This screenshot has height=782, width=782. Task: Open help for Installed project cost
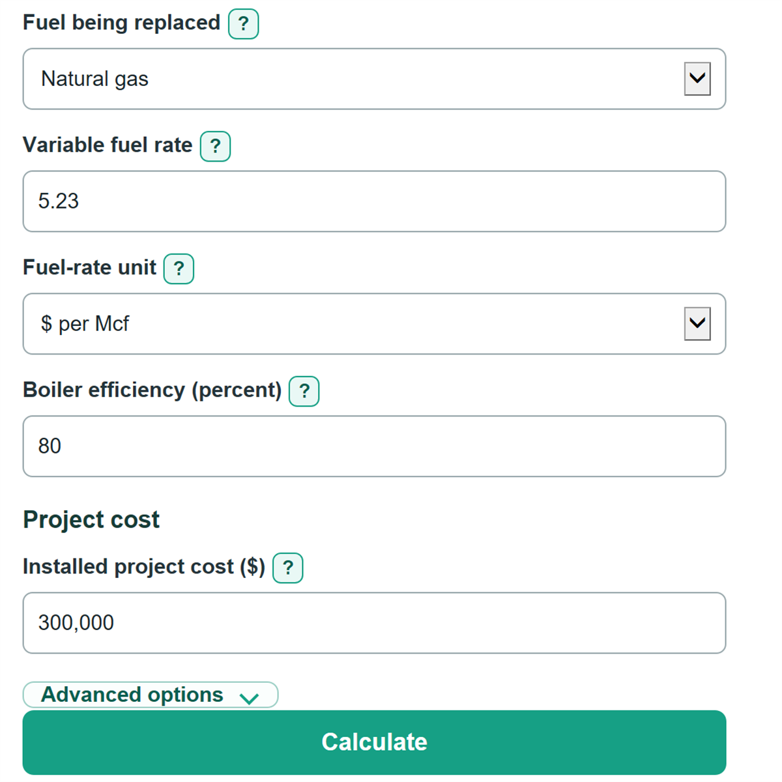287,568
